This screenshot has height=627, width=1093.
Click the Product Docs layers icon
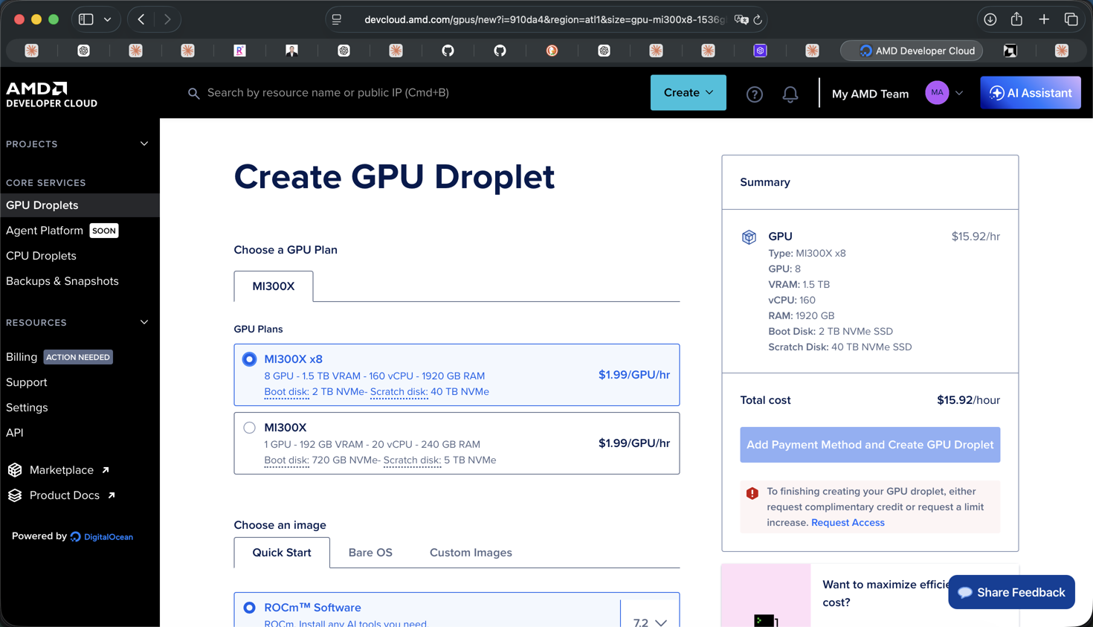[x=15, y=495]
